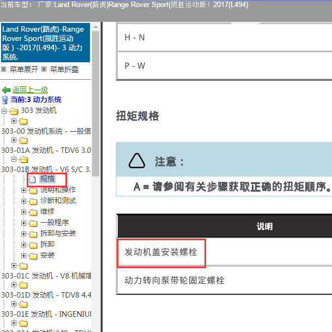Click sidebar scrollbar up arrow
The width and height of the screenshot is (332, 332).
[95, 27]
